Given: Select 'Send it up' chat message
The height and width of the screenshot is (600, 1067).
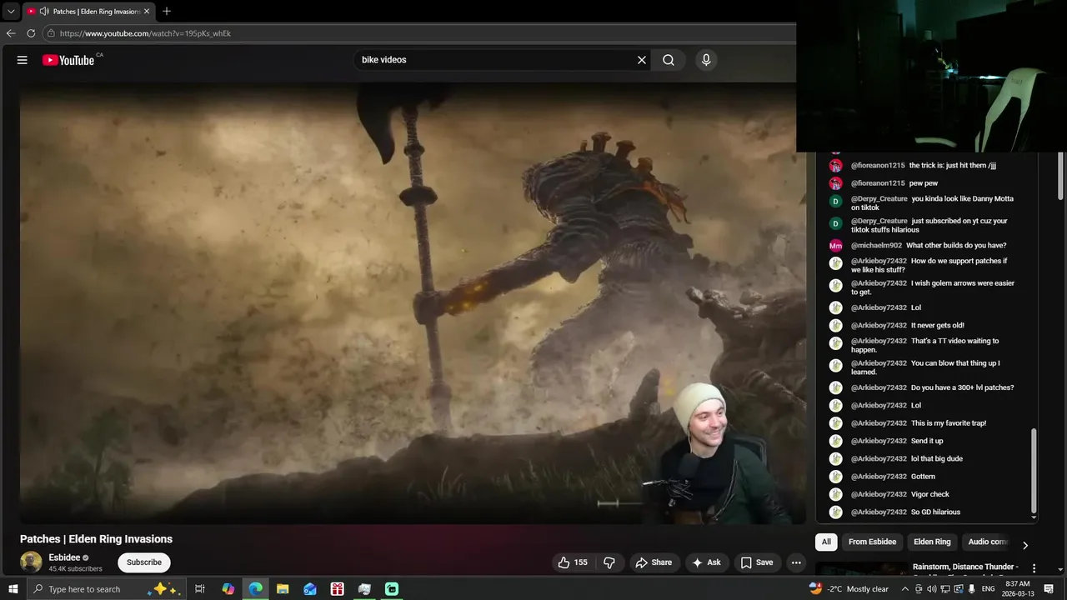Looking at the screenshot, I should pos(927,441).
